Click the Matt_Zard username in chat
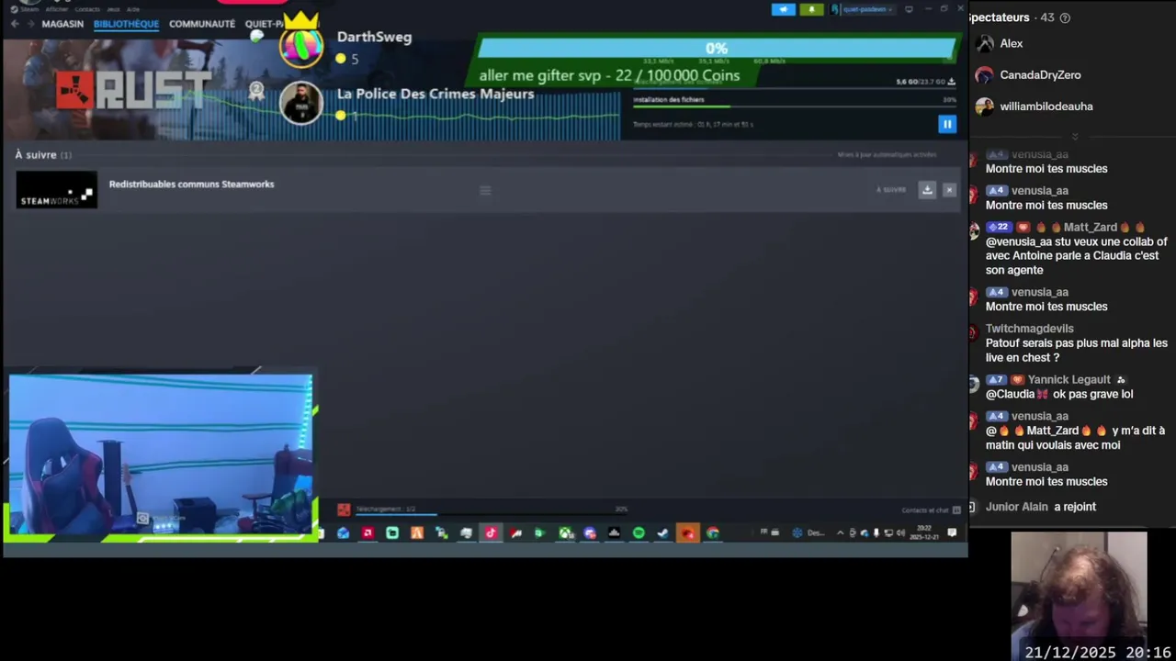This screenshot has width=1176, height=661. pos(1090,228)
